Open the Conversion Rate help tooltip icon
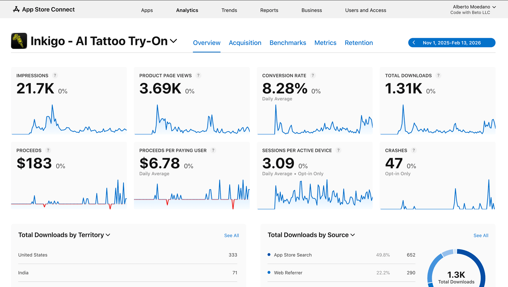 click(313, 75)
